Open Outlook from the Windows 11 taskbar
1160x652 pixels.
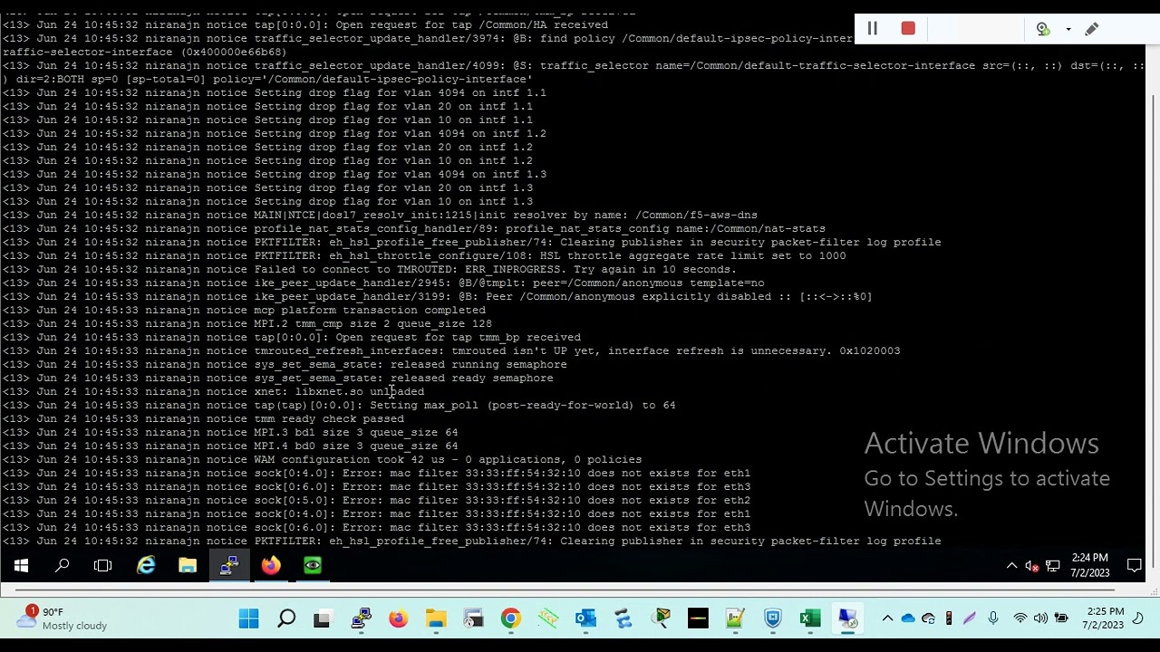pyautogui.click(x=585, y=619)
